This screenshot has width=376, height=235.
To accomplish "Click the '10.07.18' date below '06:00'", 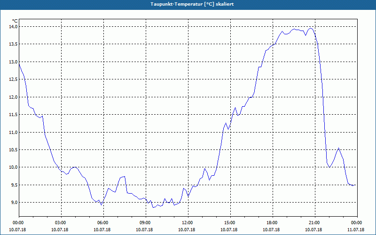I will click(x=102, y=230).
